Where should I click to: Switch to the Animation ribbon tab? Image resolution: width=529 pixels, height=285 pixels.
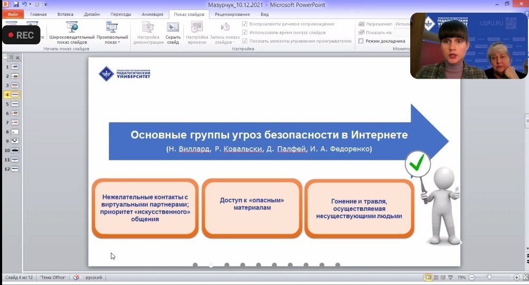point(152,14)
